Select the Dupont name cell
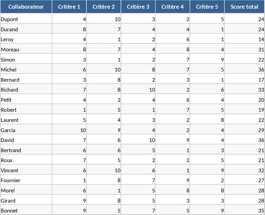 (26, 19)
